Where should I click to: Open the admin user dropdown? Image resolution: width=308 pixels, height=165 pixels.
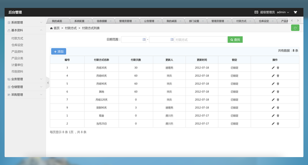283,12
